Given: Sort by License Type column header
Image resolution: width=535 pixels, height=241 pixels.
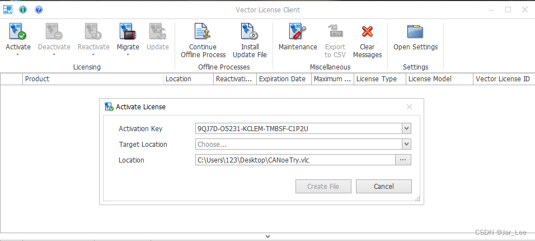Looking at the screenshot, I should [x=380, y=79].
